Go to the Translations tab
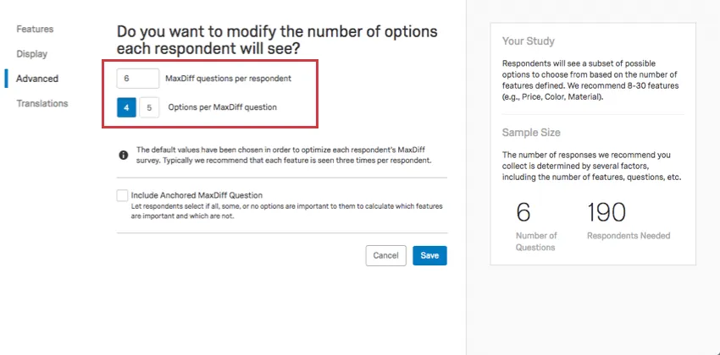This screenshot has height=355, width=720. pos(42,103)
